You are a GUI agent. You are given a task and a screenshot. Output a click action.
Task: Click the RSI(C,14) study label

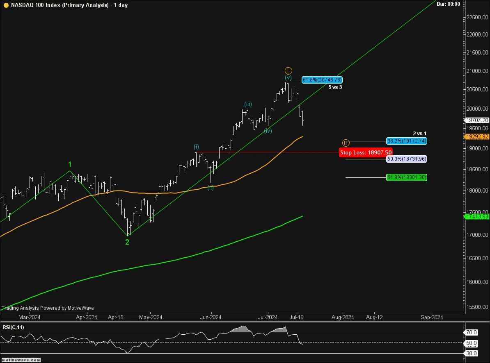pyautogui.click(x=14, y=327)
